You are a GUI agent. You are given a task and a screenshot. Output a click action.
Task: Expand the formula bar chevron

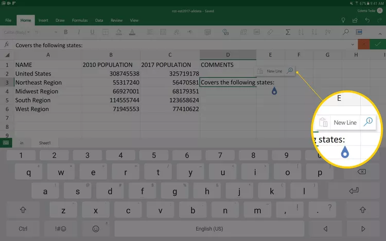coord(352,45)
